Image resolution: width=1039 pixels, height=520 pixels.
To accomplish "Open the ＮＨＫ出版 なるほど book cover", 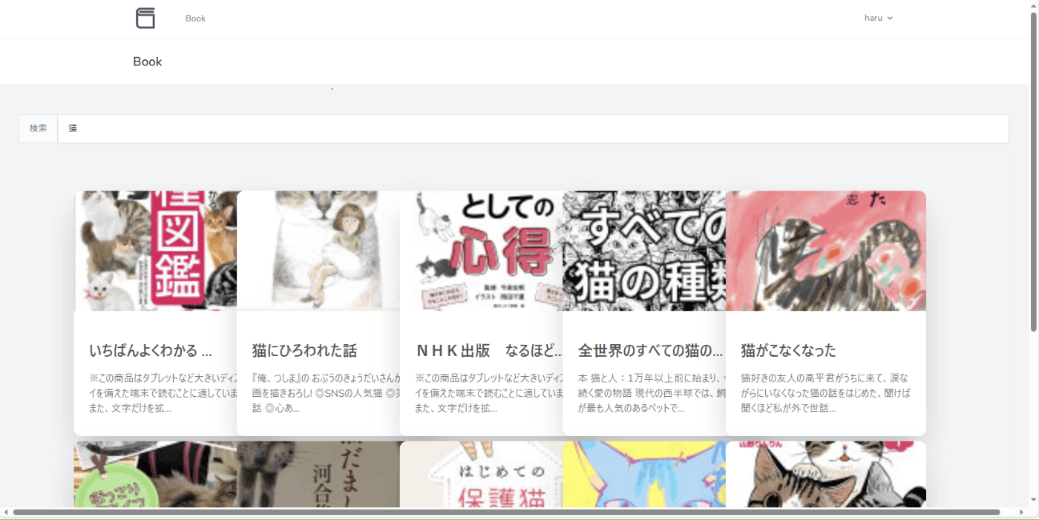I will click(x=482, y=251).
